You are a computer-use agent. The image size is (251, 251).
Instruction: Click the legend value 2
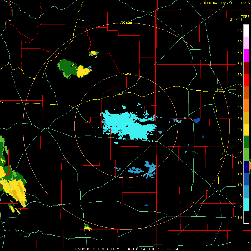241,207
